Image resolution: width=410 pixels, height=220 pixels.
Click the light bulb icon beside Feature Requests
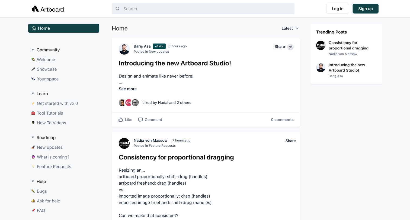tap(33, 167)
